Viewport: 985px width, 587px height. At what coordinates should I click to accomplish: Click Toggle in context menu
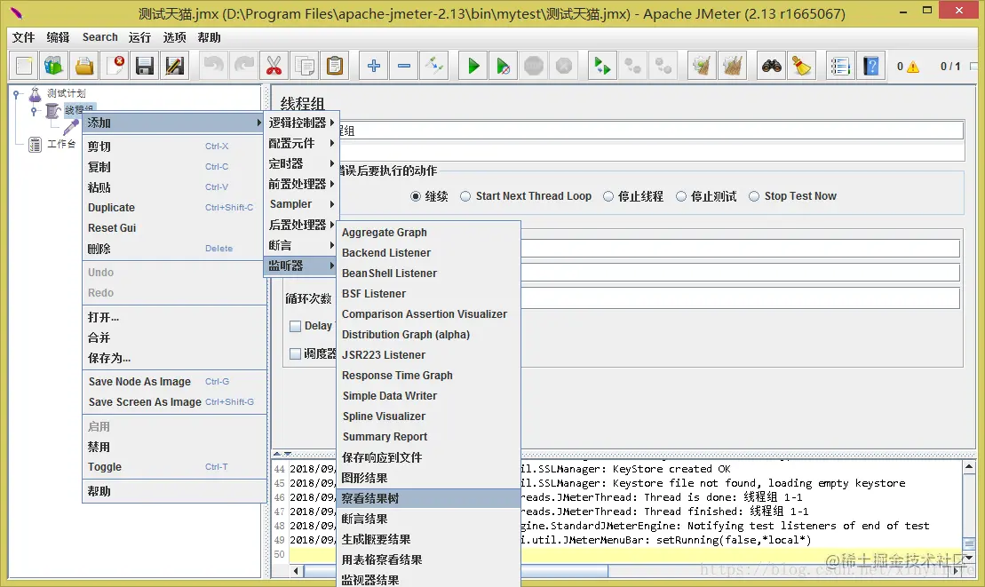coord(174,467)
